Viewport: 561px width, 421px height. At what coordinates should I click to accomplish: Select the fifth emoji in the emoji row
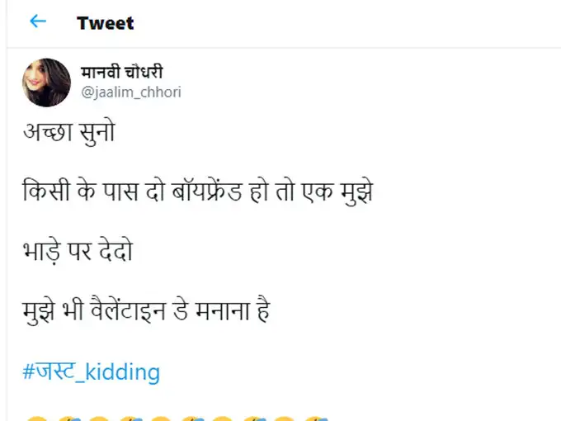161,417
